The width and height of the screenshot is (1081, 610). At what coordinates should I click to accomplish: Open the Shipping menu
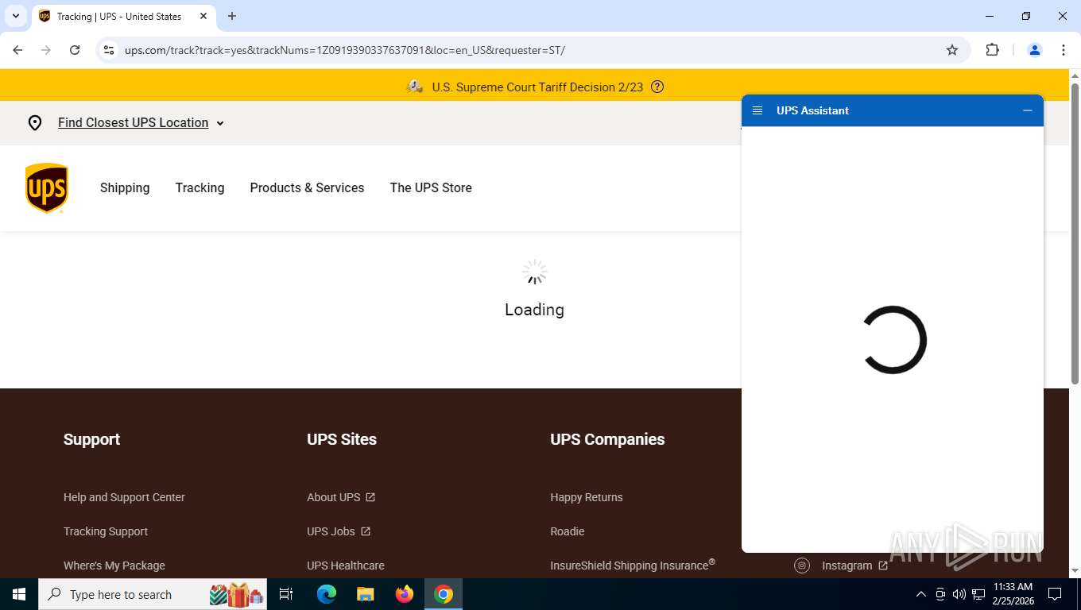pyautogui.click(x=125, y=188)
